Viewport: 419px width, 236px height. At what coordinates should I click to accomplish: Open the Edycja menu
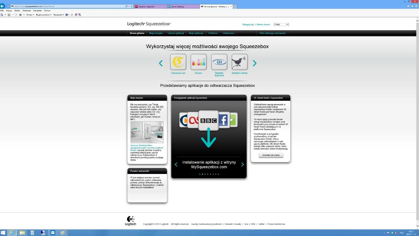[x=9, y=11]
